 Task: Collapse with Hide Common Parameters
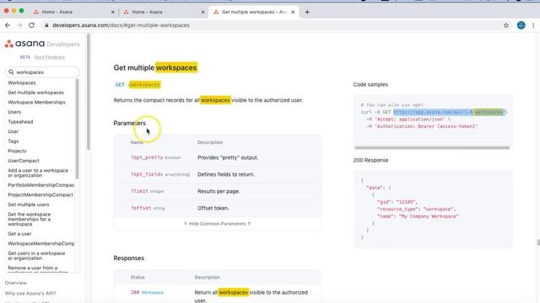218,224
